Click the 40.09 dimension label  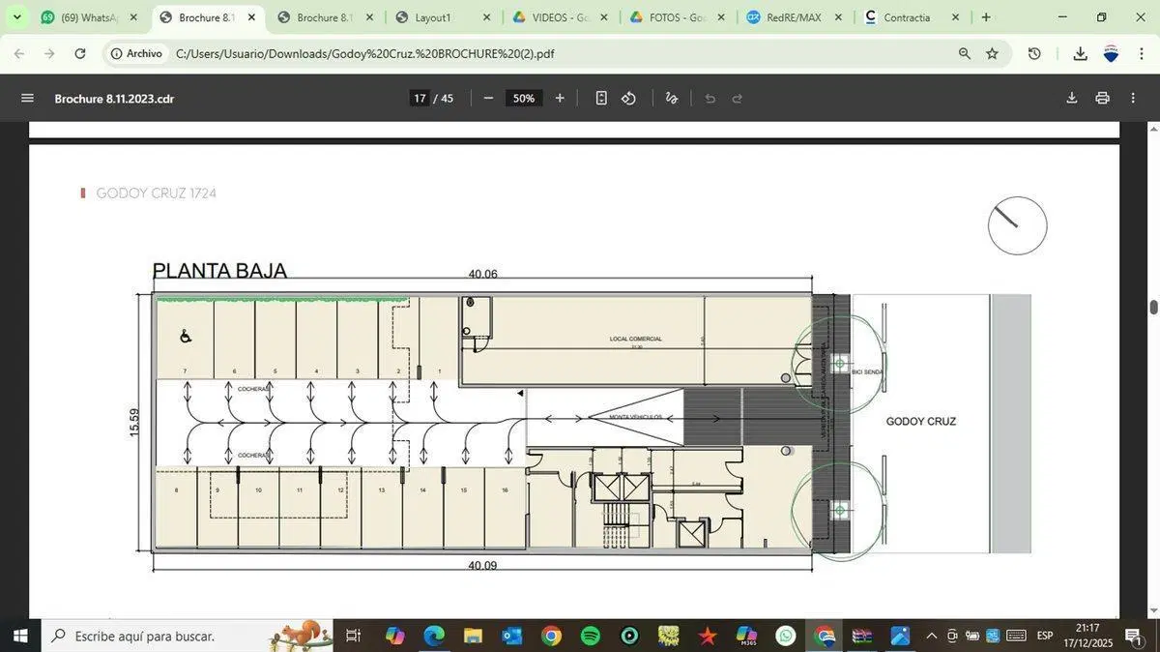pos(482,565)
